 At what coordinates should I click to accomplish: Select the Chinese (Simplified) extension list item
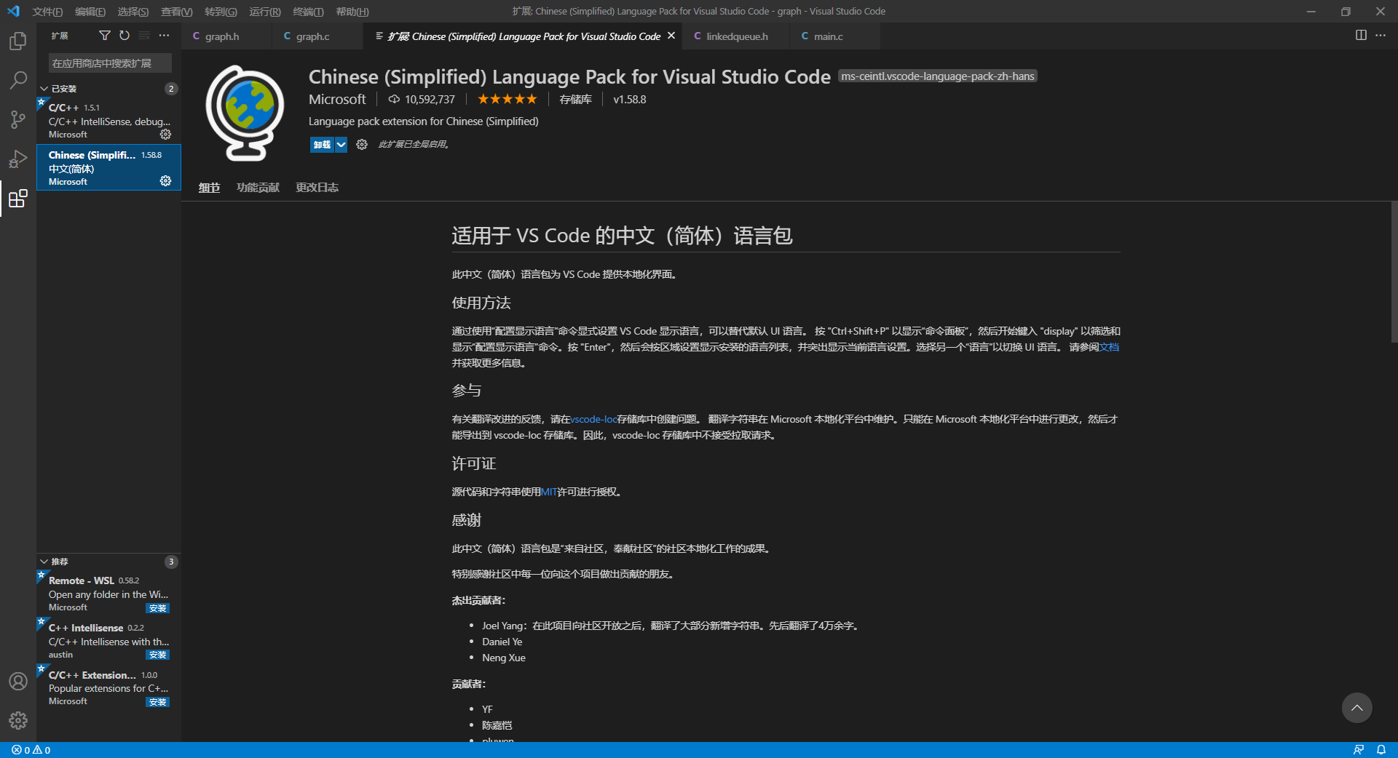pyautogui.click(x=108, y=168)
